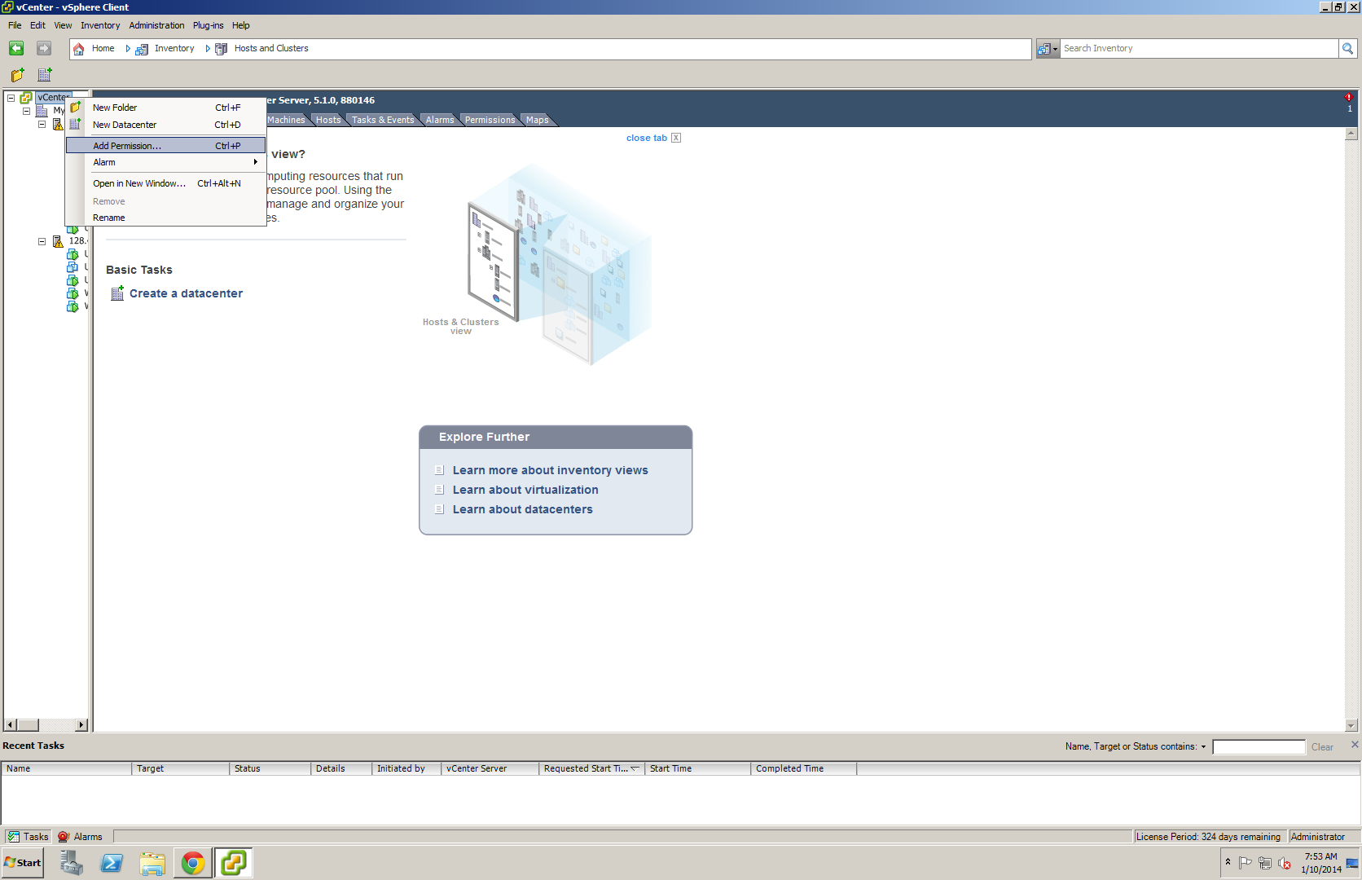Click the Hosts and Clusters breadcrumb icon

(220, 49)
